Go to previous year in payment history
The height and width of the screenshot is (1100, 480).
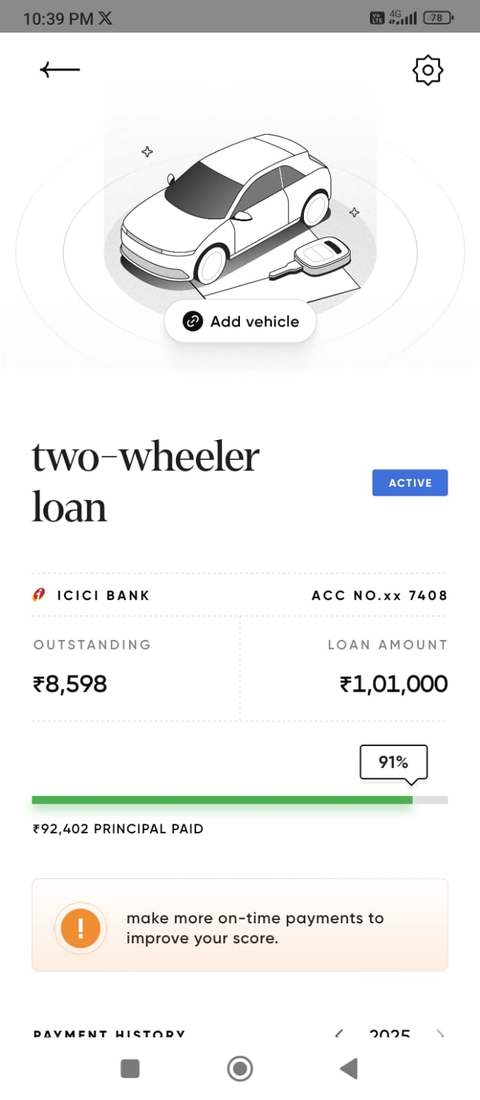(338, 1033)
